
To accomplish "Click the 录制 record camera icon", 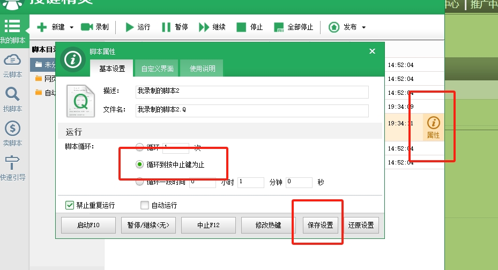I will (87, 27).
